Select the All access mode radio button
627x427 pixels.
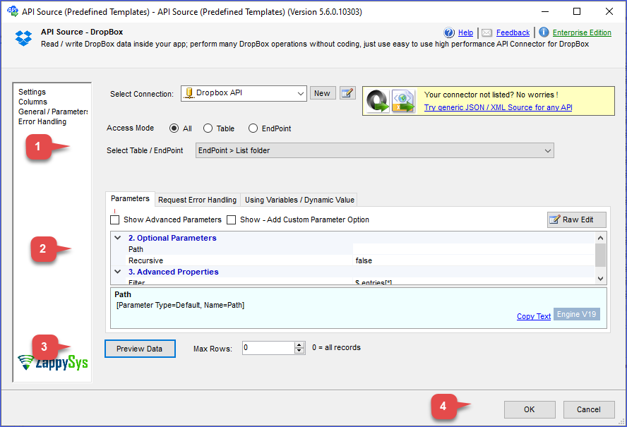(174, 128)
